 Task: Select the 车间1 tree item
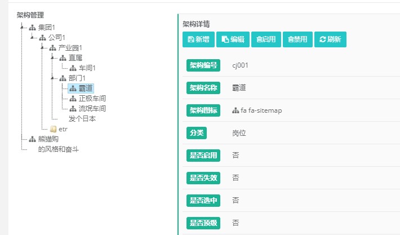coord(87,68)
